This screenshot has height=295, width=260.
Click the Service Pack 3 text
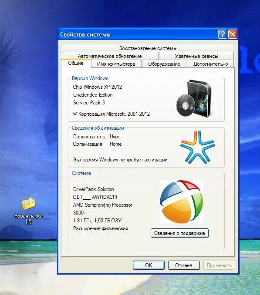pyautogui.click(x=89, y=103)
